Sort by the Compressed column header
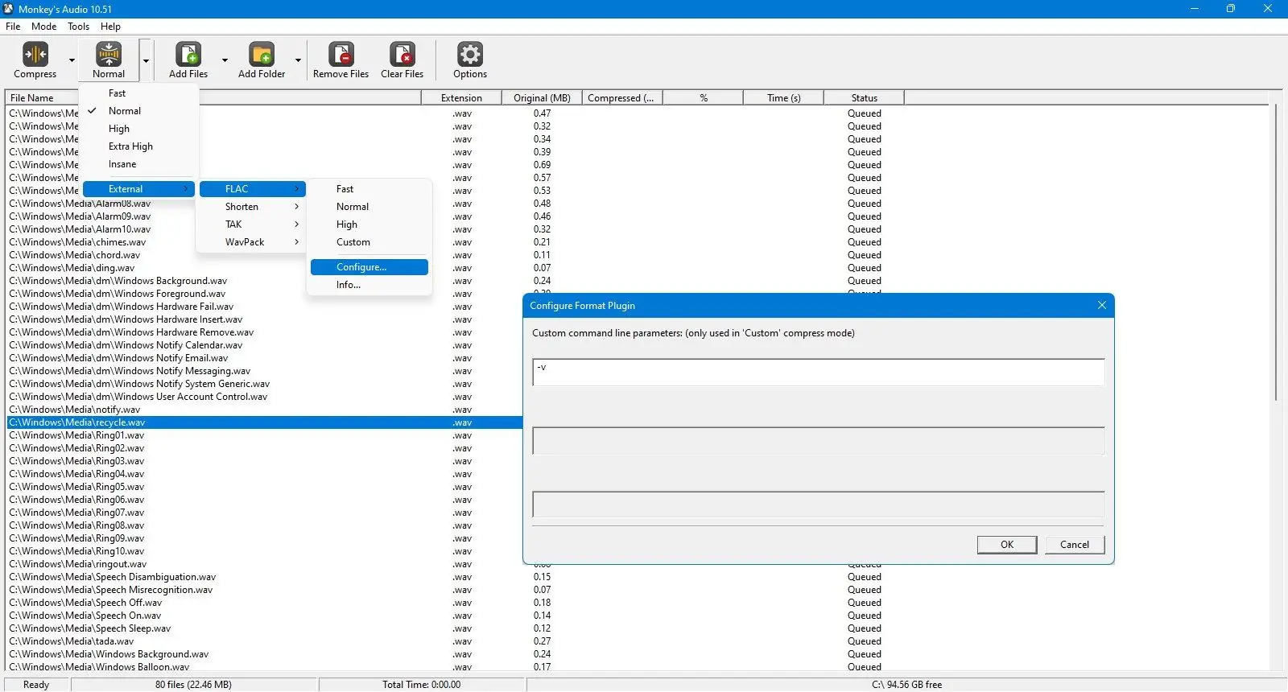Viewport: 1288px width, 692px height. [622, 98]
